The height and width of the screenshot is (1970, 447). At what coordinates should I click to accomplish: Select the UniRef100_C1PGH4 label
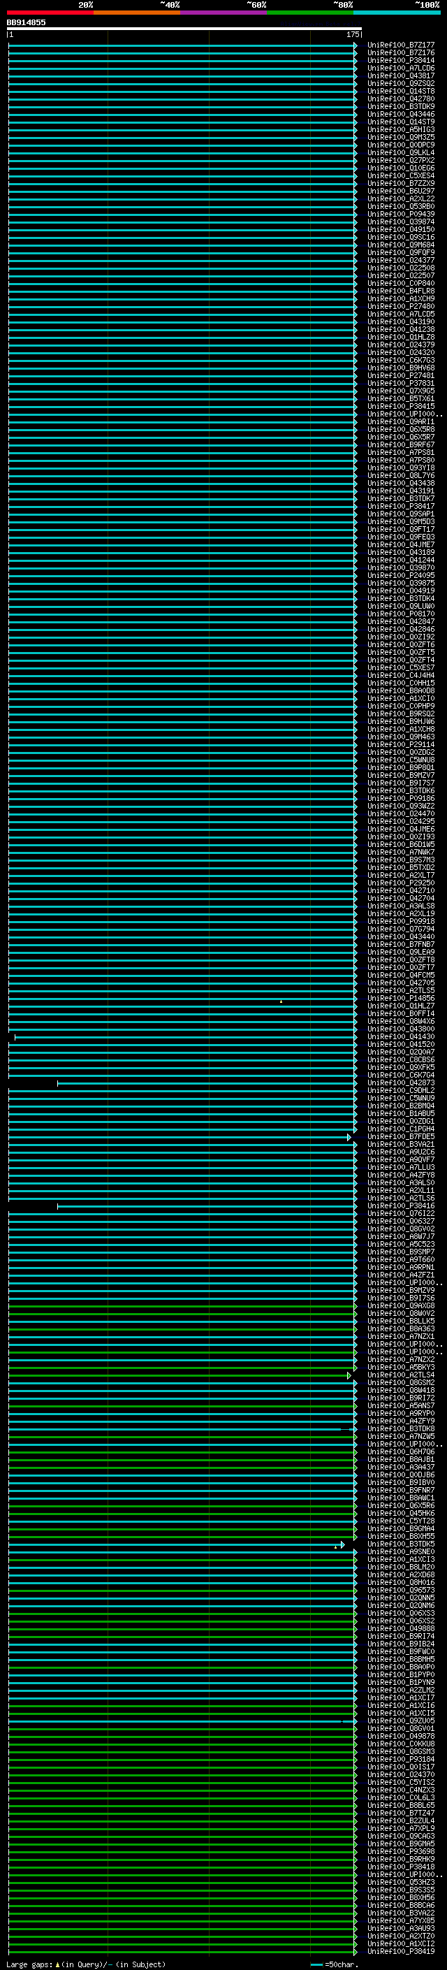pyautogui.click(x=401, y=1129)
